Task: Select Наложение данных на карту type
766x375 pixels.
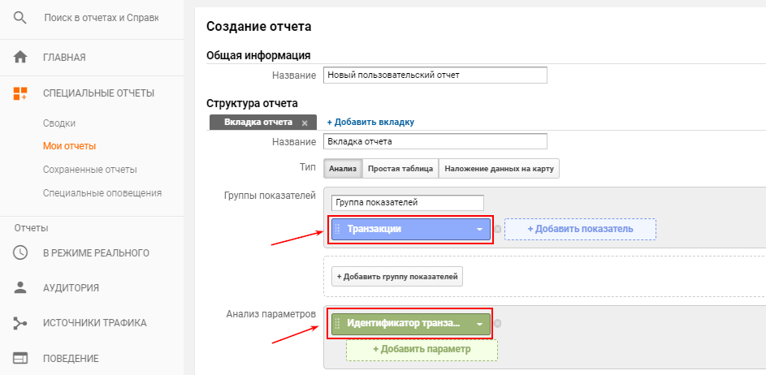Action: pos(499,169)
